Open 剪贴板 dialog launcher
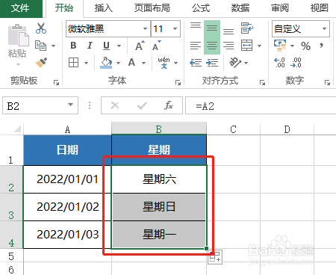The height and width of the screenshot is (275, 336). pyautogui.click(x=56, y=82)
